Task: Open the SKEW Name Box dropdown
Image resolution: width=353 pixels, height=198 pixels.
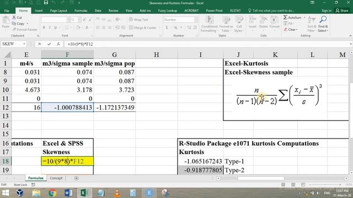Action: tap(24, 44)
